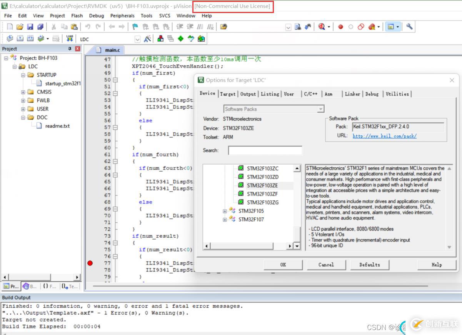Paste from clipboard toolbar icon
462x335 pixels.
click(74, 27)
